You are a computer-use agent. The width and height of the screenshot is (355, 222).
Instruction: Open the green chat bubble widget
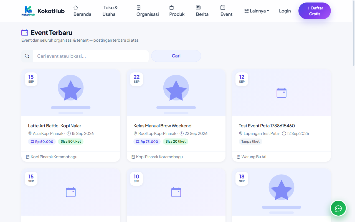[x=338, y=208]
